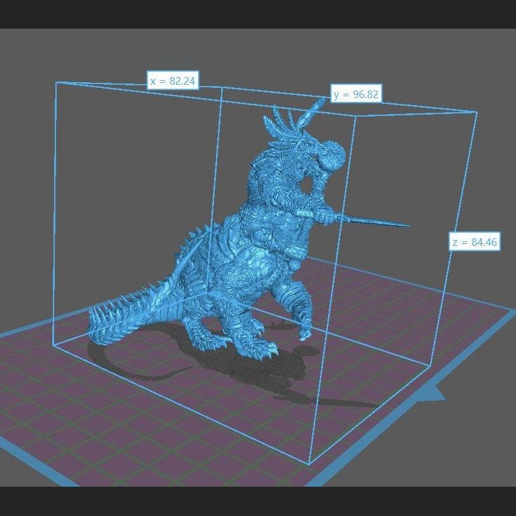Viewport: 516px width, 516px height.
Task: Click the y = 96.82 dimension label
Action: 356,95
